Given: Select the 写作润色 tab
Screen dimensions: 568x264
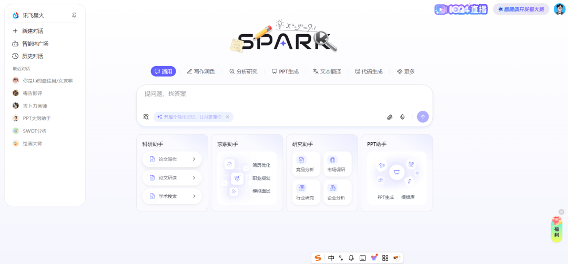Looking at the screenshot, I should (201, 71).
